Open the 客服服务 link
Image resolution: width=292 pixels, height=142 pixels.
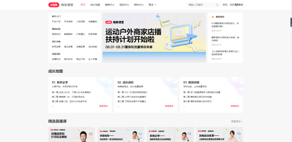[x=68, y=34]
